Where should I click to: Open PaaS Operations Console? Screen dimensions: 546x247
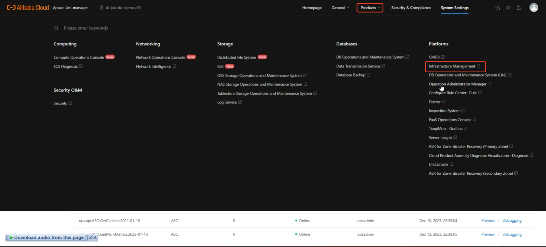tap(450, 120)
